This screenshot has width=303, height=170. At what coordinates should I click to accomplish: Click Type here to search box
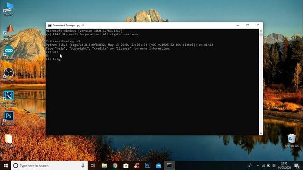click(49, 166)
